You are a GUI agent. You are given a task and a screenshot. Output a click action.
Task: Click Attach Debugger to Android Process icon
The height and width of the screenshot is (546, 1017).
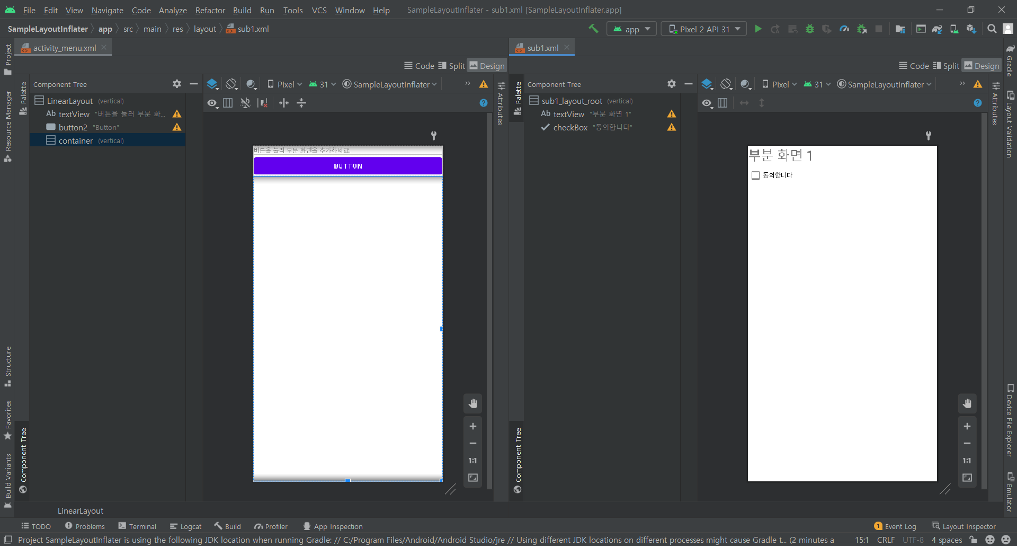862,29
